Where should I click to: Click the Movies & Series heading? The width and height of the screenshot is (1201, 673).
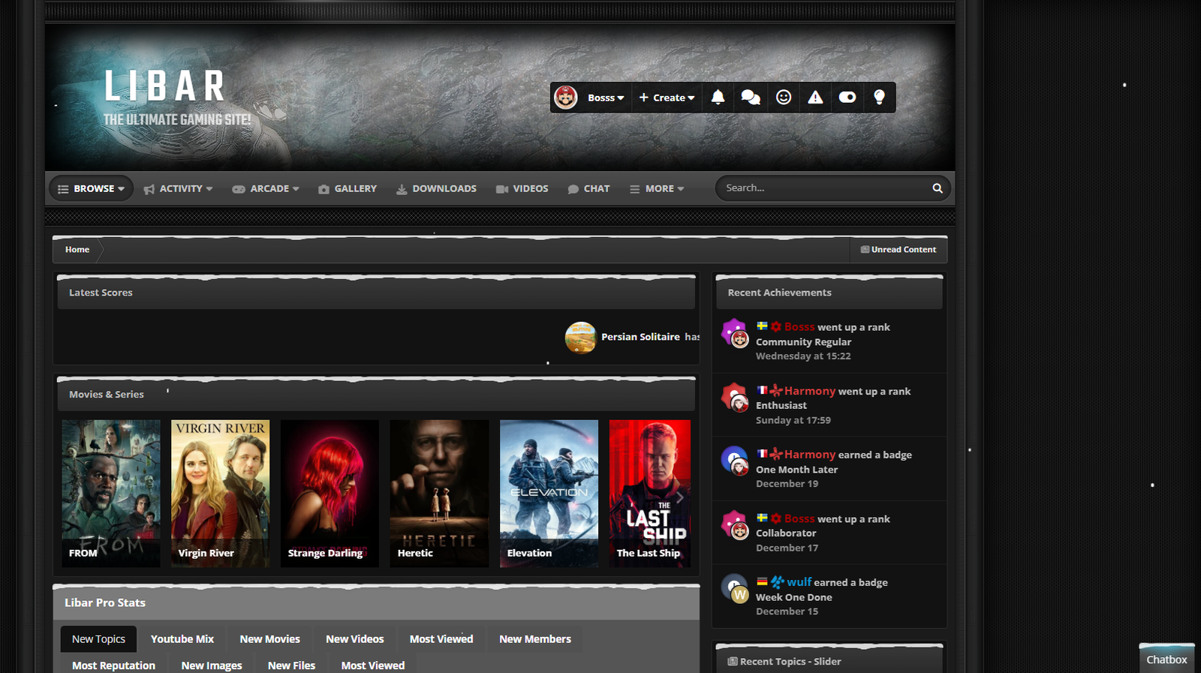(x=107, y=395)
